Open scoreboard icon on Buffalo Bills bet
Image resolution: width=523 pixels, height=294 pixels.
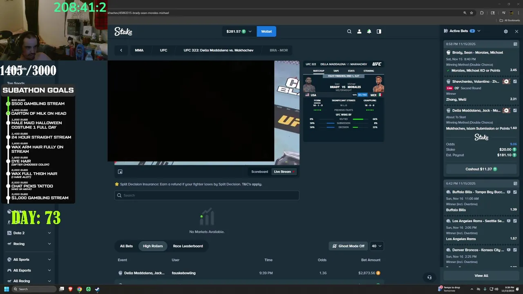509,192
